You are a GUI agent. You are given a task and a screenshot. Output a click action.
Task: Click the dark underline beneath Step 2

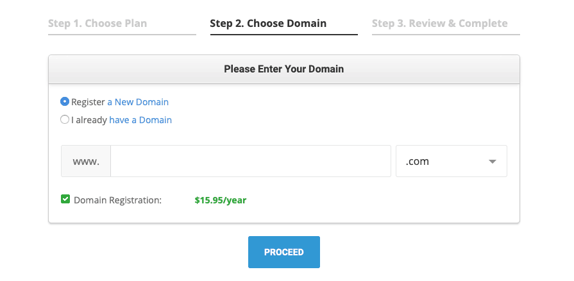coord(283,34)
